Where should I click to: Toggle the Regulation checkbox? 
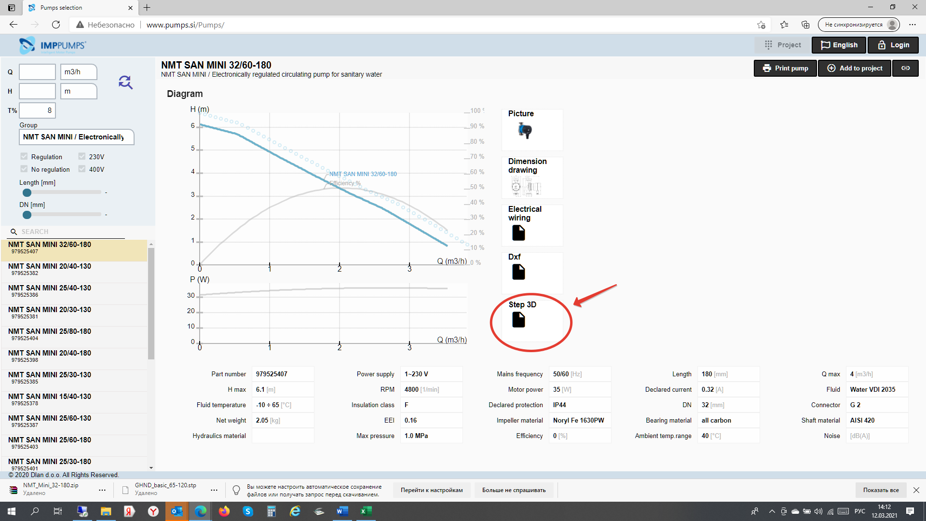[24, 156]
